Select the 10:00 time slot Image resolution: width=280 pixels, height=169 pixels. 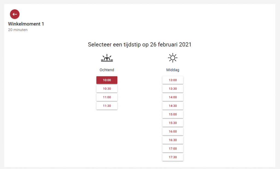107,80
